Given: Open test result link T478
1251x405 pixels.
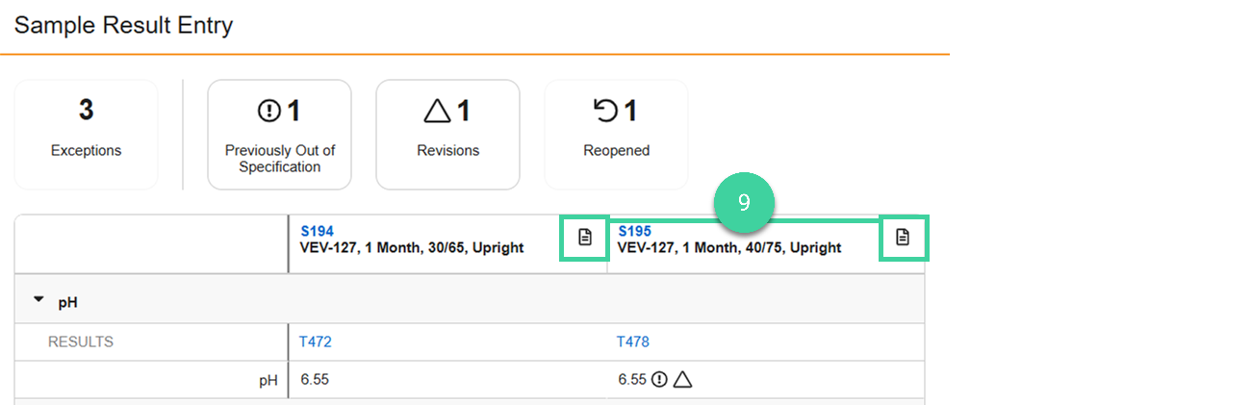Looking at the screenshot, I should click(x=633, y=342).
